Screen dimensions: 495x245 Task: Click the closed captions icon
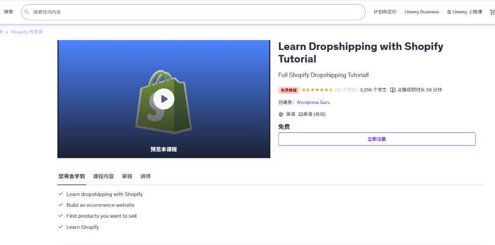coord(300,114)
